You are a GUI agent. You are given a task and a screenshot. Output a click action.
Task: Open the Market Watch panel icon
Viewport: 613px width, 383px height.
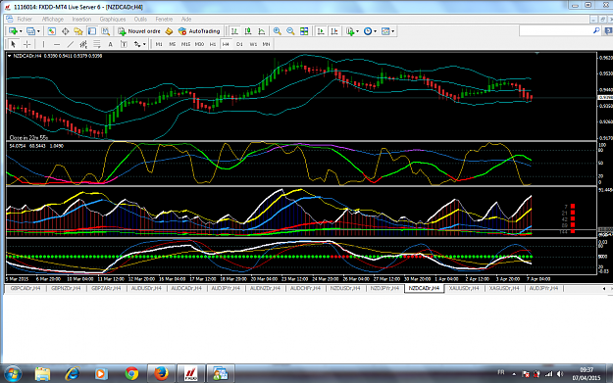[x=52, y=31]
